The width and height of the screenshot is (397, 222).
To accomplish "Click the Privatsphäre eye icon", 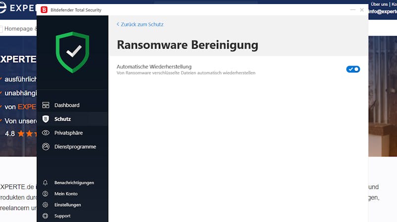I will click(x=46, y=133).
